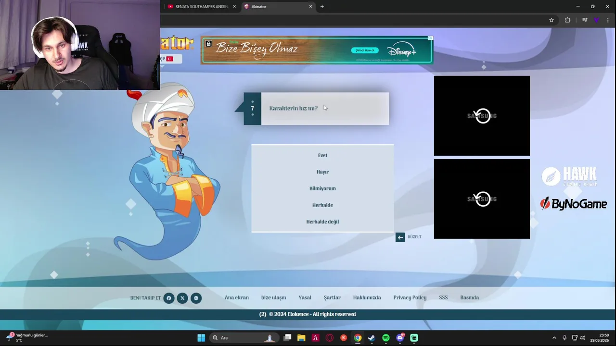
Task: Click the question text Karakterin kız mı?
Action: pyautogui.click(x=293, y=109)
